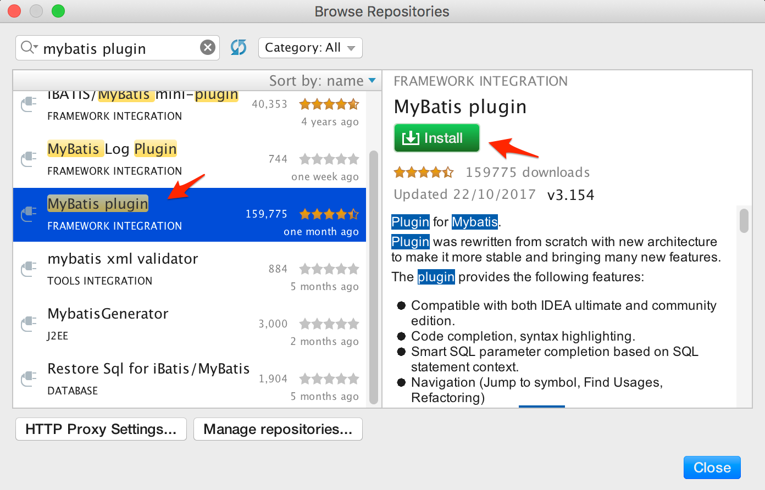Screen dimensions: 765x490
Task: Click the mybatis plugin search field
Action: tap(118, 48)
